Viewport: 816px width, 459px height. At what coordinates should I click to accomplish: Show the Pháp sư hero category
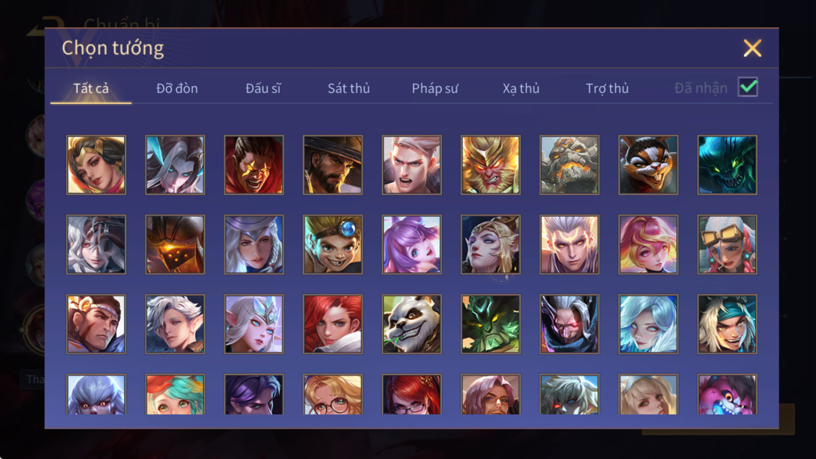435,88
